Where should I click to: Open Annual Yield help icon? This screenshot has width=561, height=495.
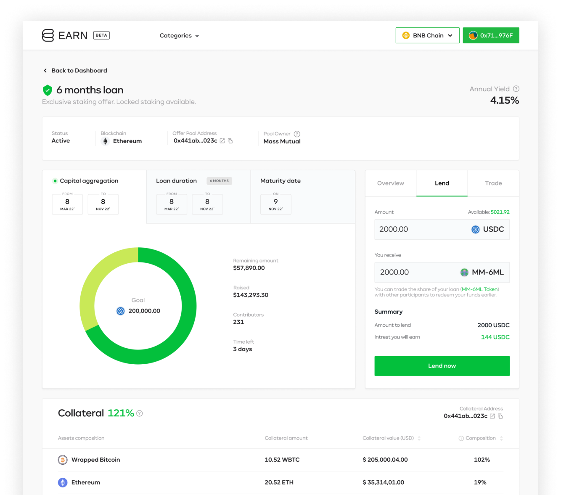click(516, 89)
